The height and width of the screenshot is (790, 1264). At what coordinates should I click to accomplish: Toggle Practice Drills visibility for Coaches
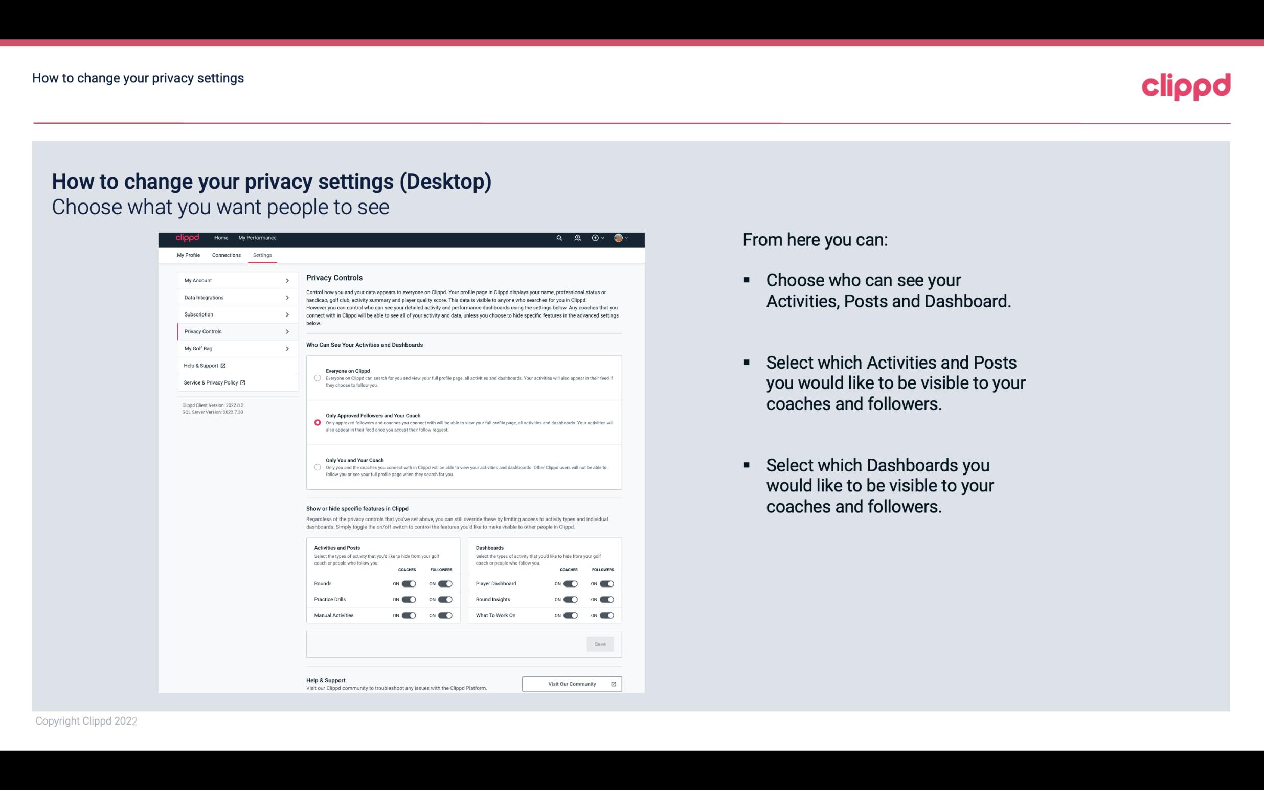pos(409,600)
